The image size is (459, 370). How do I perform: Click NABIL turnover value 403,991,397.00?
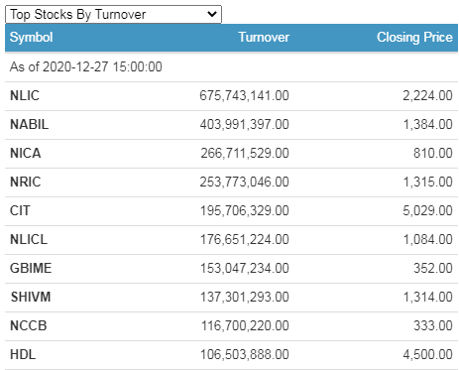click(244, 125)
